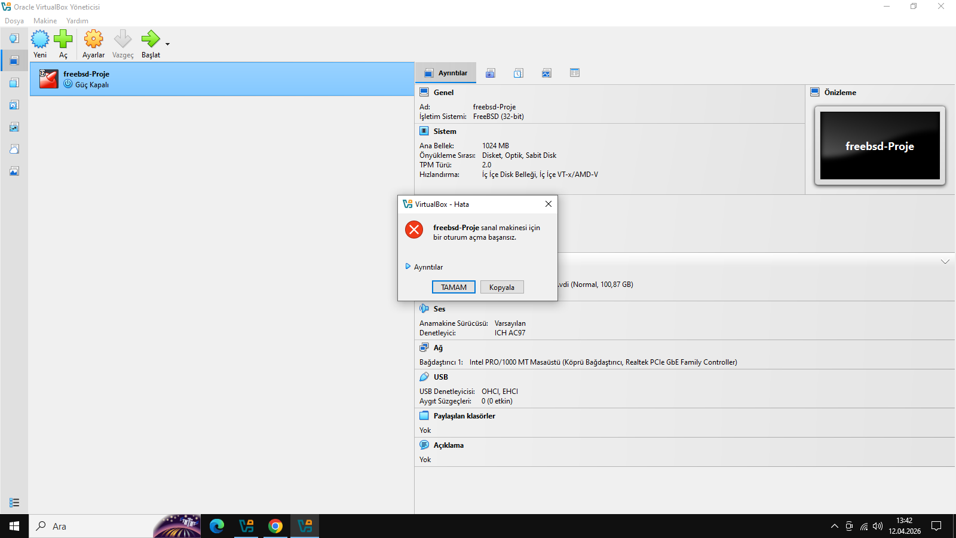Click the FreeBSD (32-bit) operating system value

(x=498, y=117)
